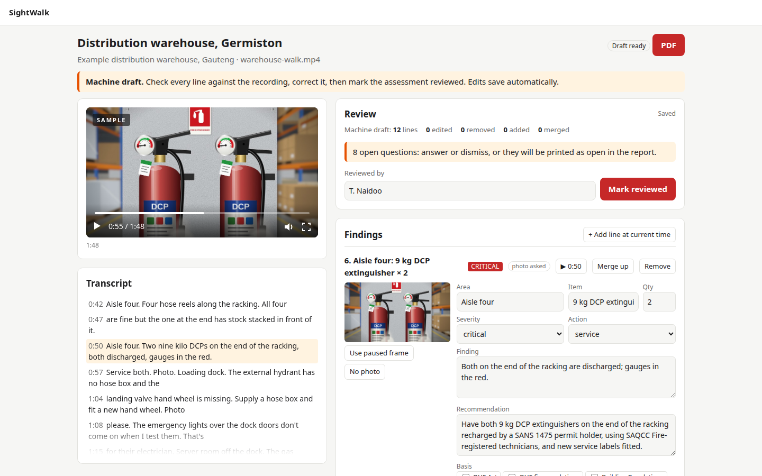Image resolution: width=762 pixels, height=476 pixels.
Task: Select the 0:57 transcript line
Action: tap(202, 378)
